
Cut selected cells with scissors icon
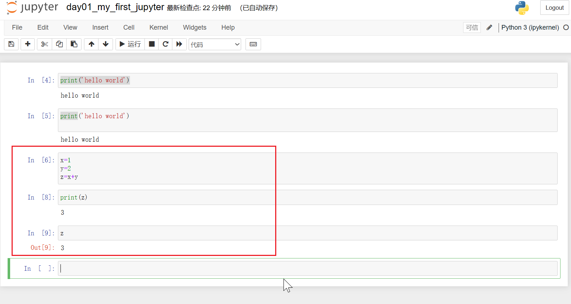pyautogui.click(x=45, y=44)
